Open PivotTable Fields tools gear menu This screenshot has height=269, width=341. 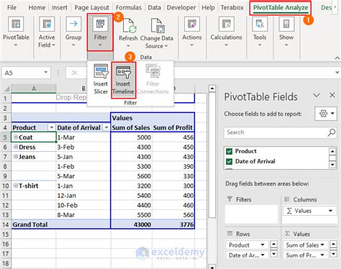326,114
